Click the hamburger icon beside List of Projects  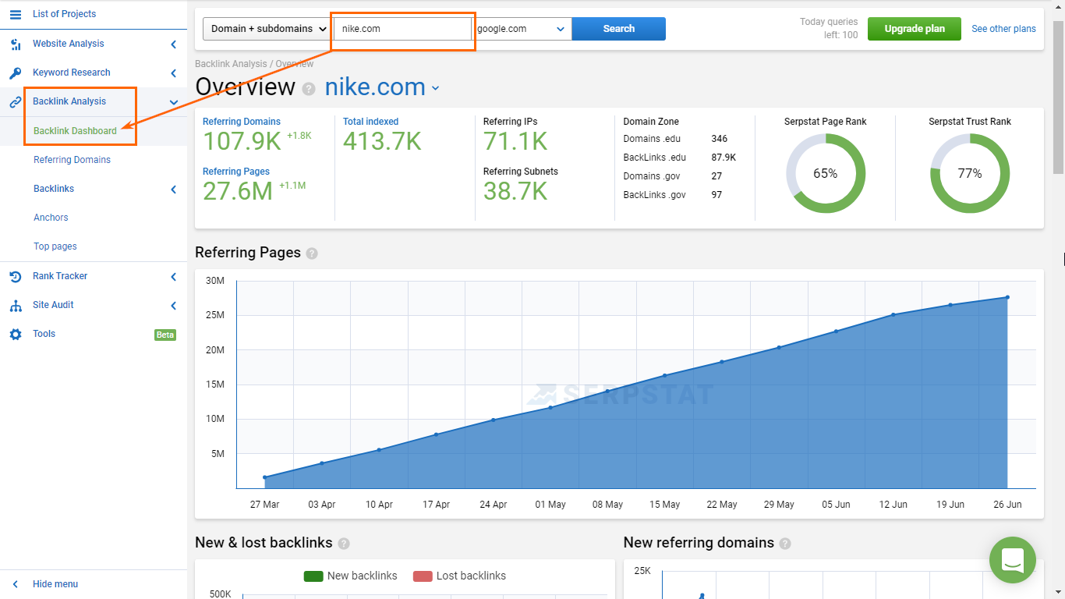tap(15, 13)
